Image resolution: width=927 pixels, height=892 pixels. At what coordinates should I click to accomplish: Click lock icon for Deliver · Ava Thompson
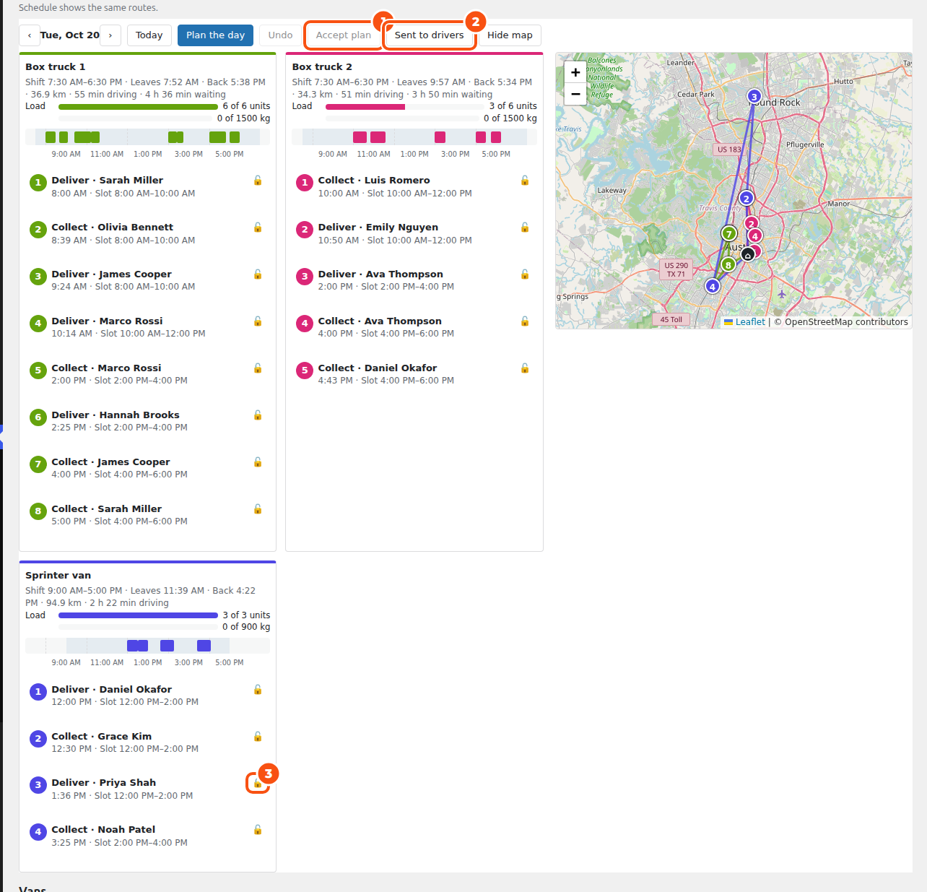pyautogui.click(x=525, y=274)
